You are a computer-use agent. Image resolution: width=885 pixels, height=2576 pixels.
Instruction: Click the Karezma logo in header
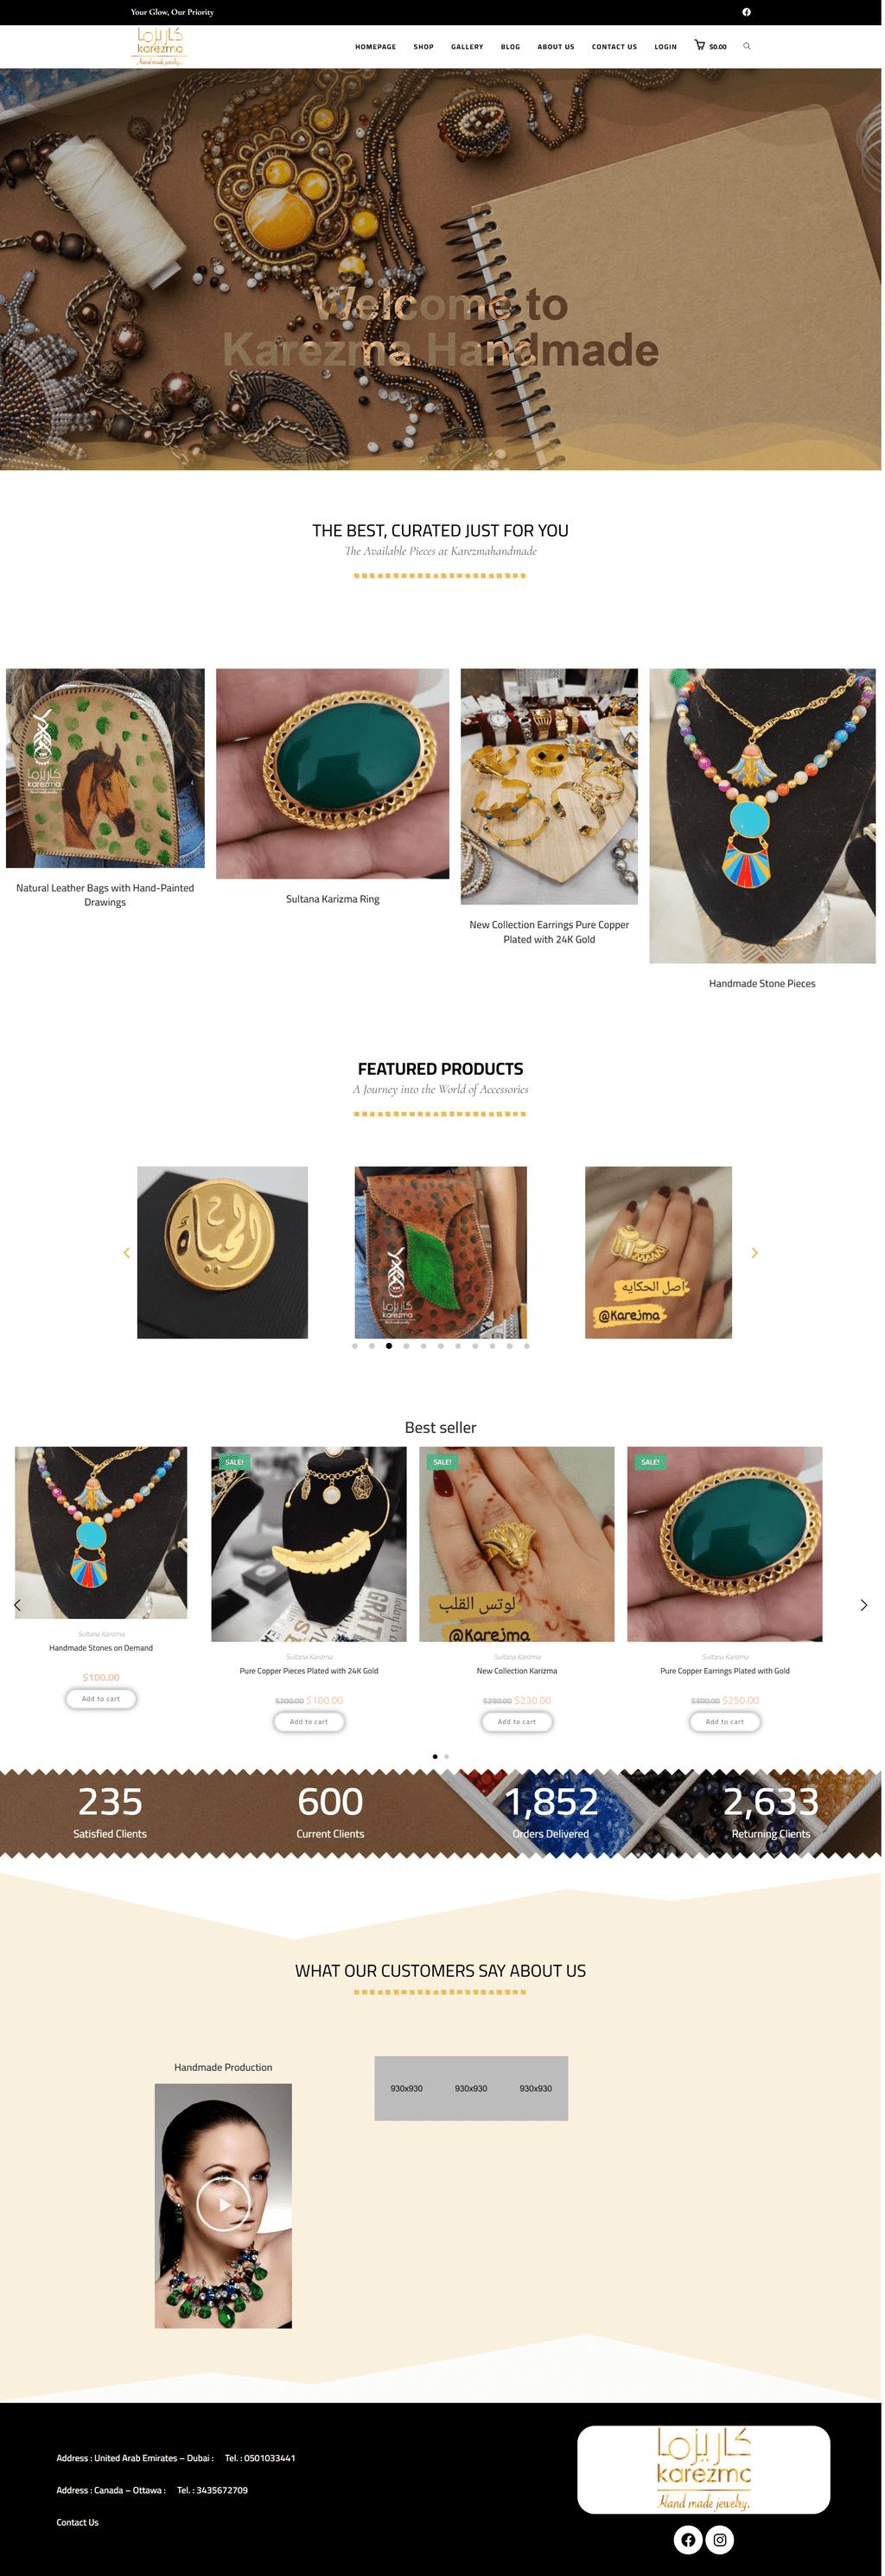click(160, 47)
